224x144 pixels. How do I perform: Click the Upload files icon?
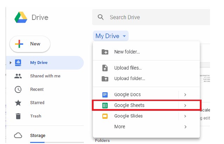click(x=105, y=68)
